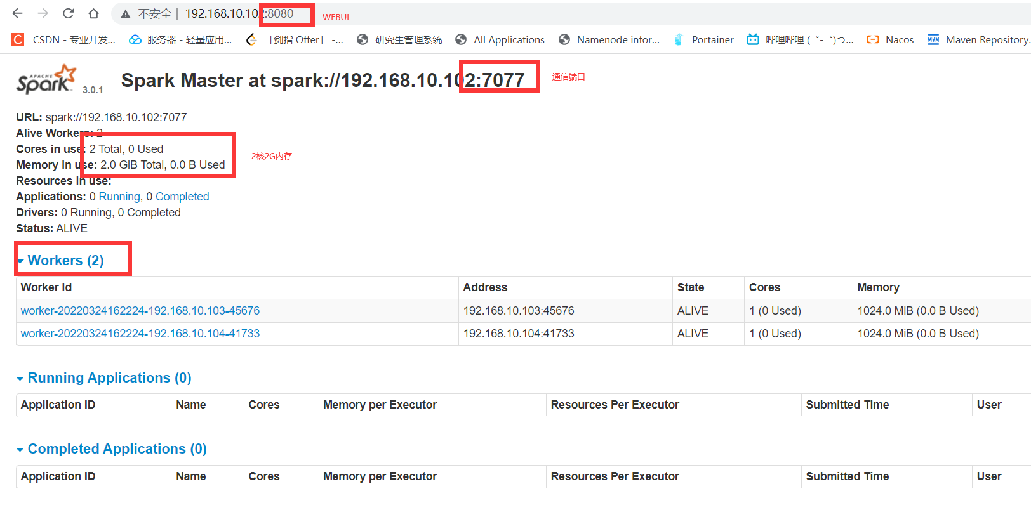Open the 研究生管理系统 globe bookmark icon
1031x517 pixels.
point(363,39)
